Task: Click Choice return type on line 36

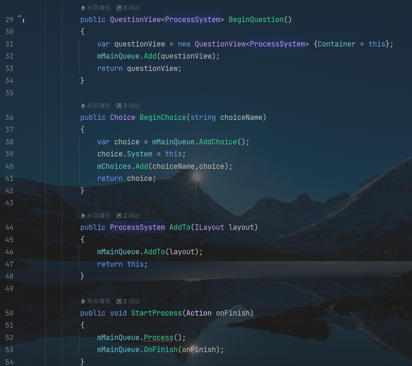Action: click(x=123, y=117)
